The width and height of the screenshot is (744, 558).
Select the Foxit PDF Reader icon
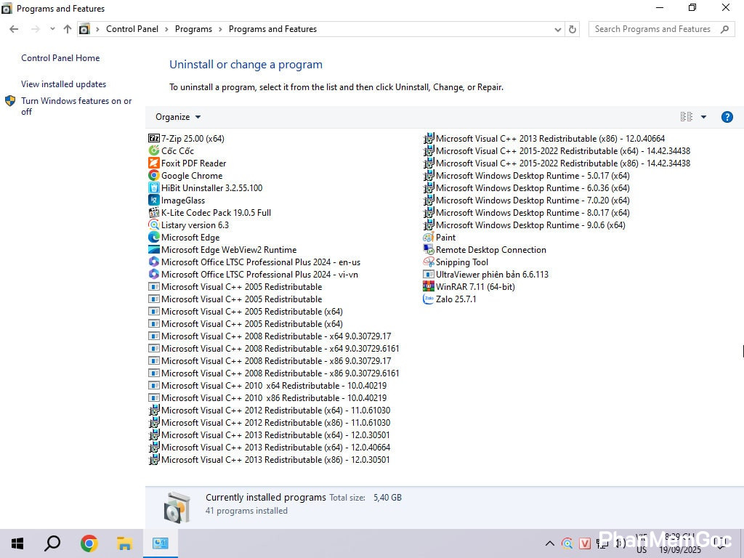[153, 163]
